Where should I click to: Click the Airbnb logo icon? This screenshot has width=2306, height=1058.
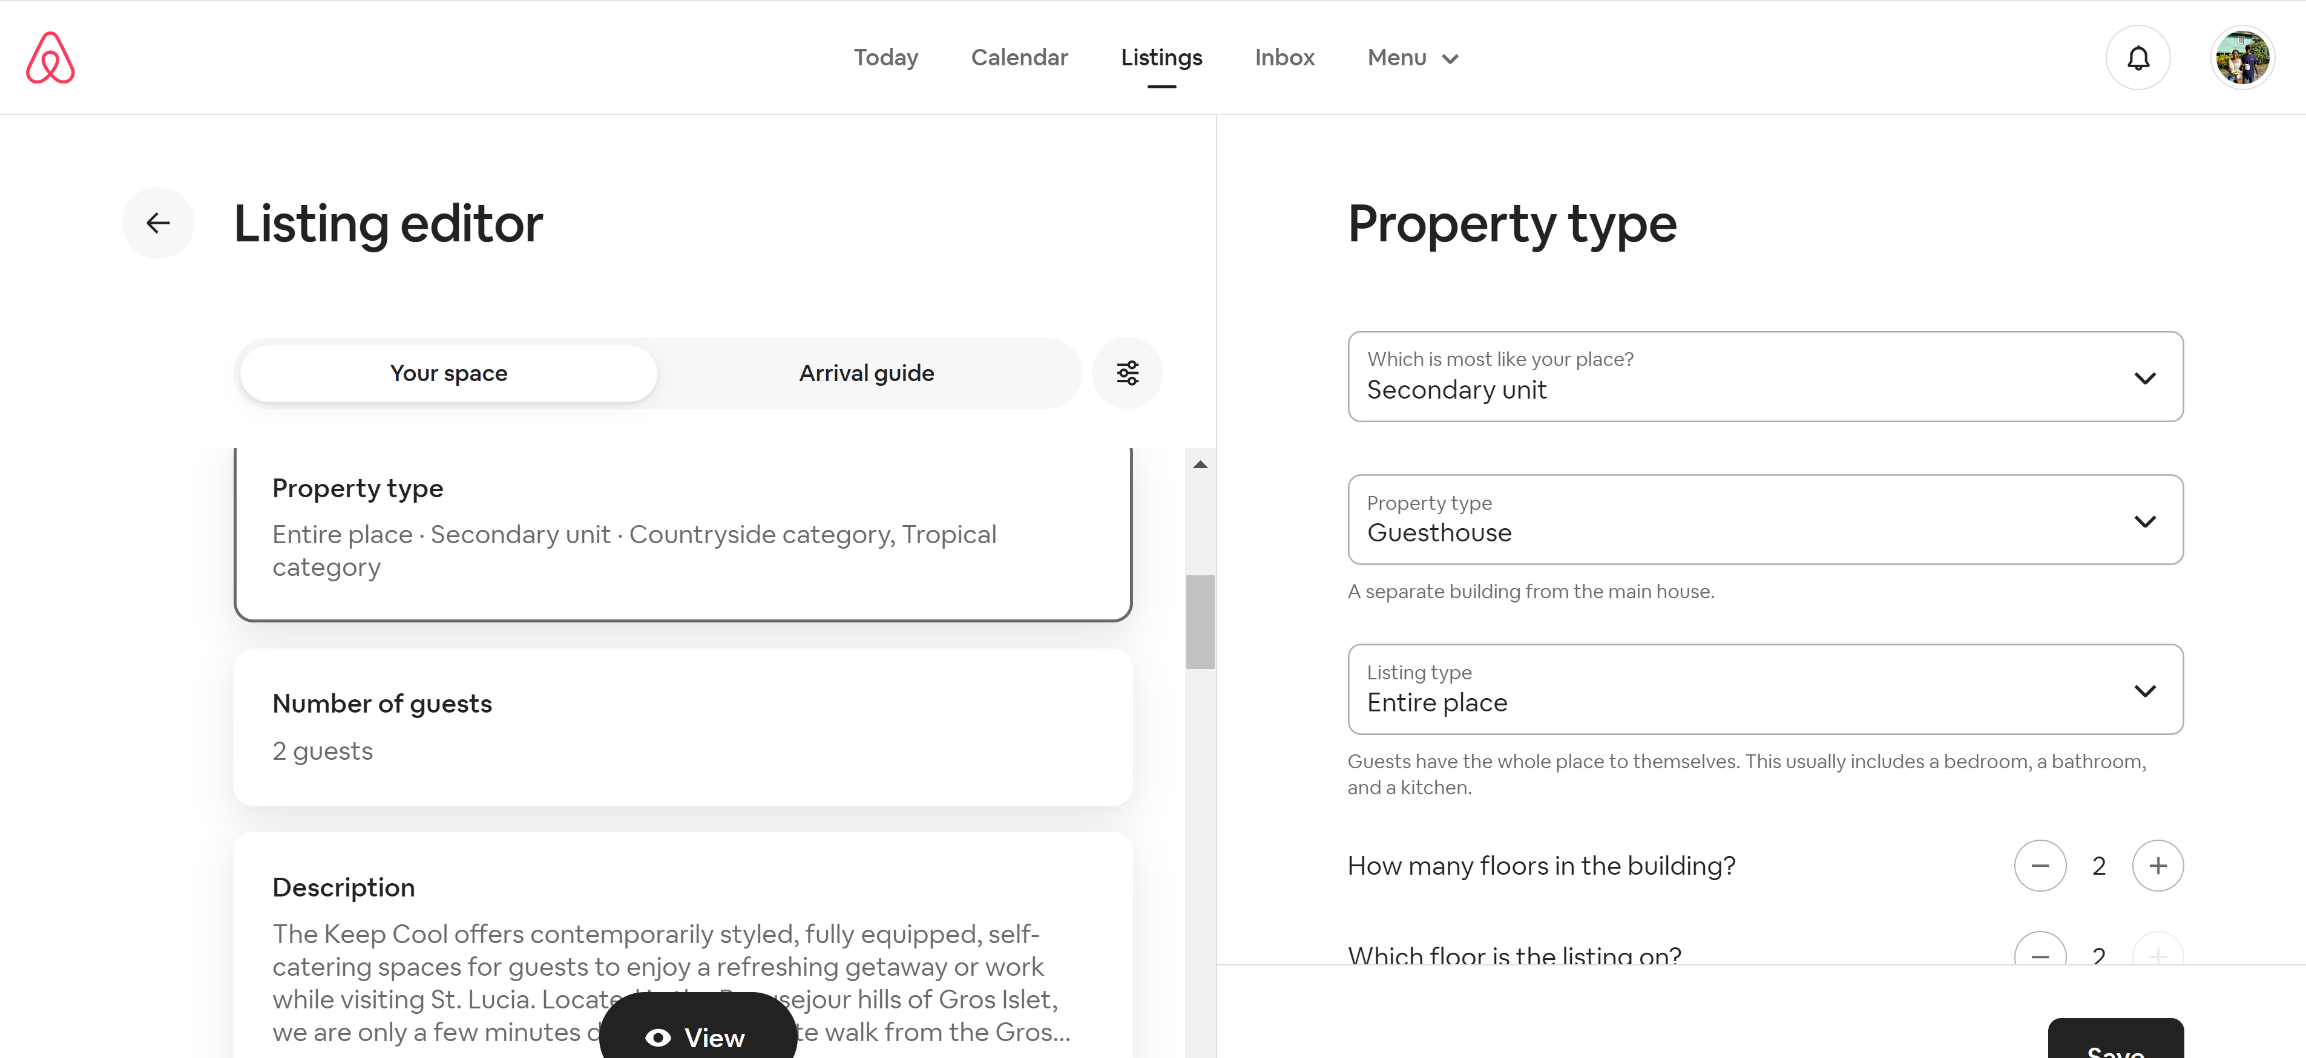point(50,57)
